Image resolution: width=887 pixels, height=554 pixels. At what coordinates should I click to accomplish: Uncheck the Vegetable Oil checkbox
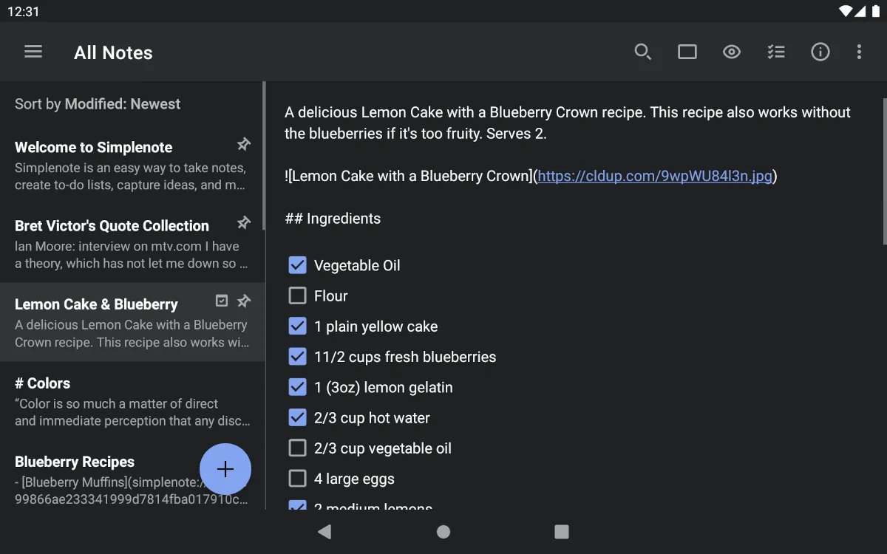pos(297,265)
